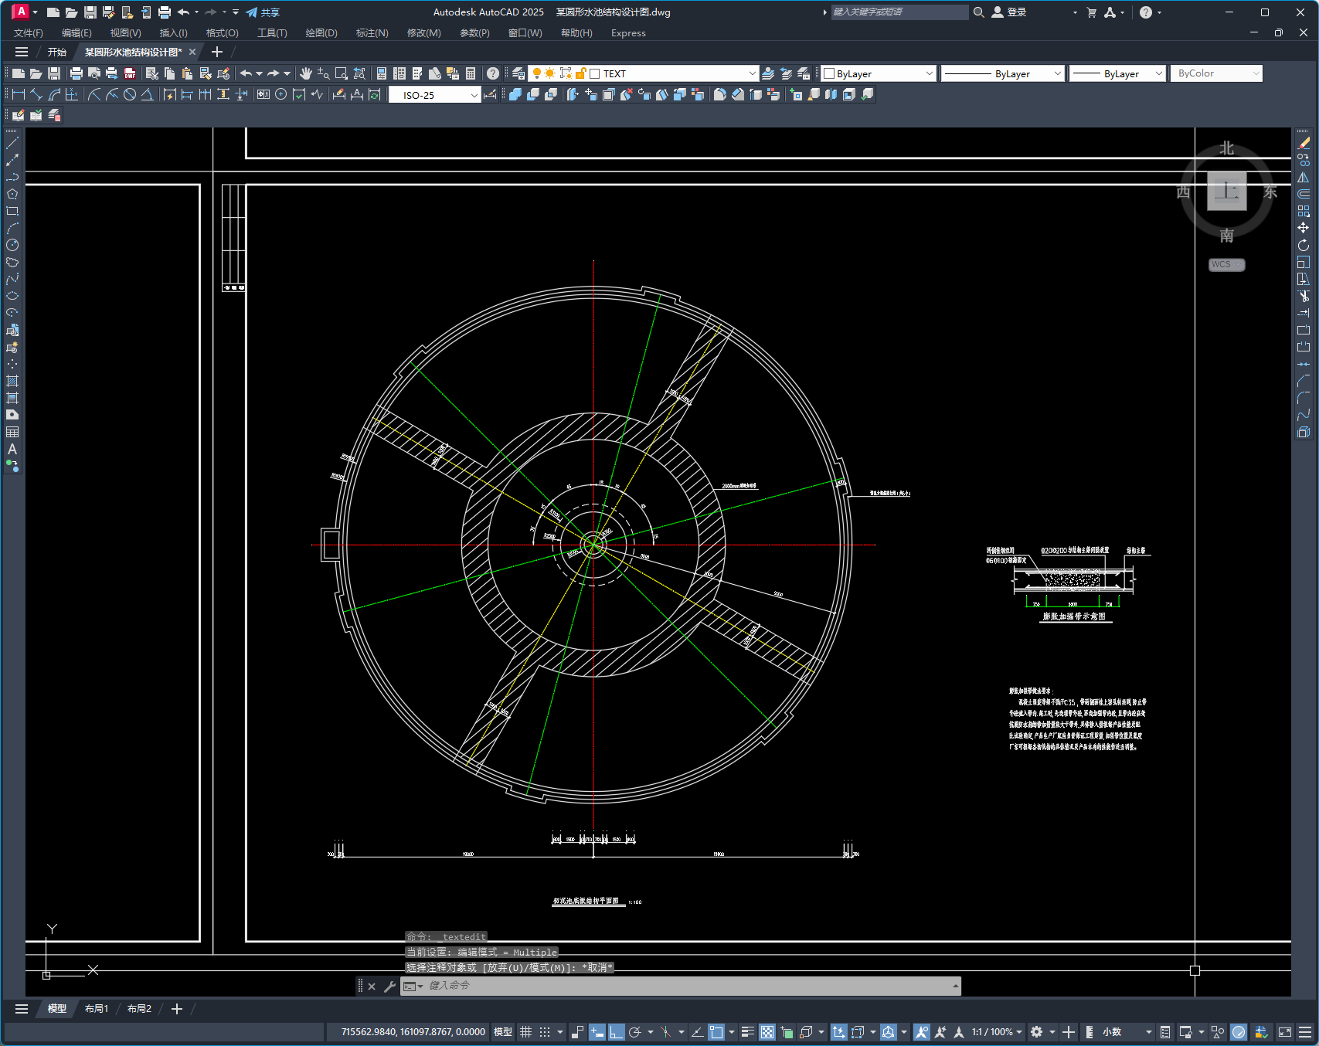Select the Polygon draw tool
Image resolution: width=1319 pixels, height=1046 pixels.
pos(12,194)
